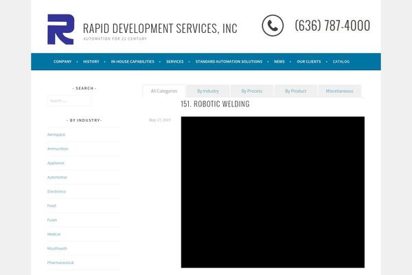Open the Appliance industry link
Screen dimensions: 412x275
tap(56, 163)
